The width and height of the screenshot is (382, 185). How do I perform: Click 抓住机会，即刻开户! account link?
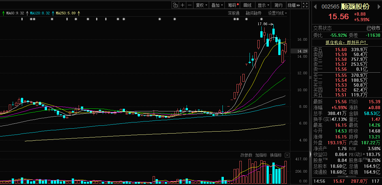tap(347, 42)
